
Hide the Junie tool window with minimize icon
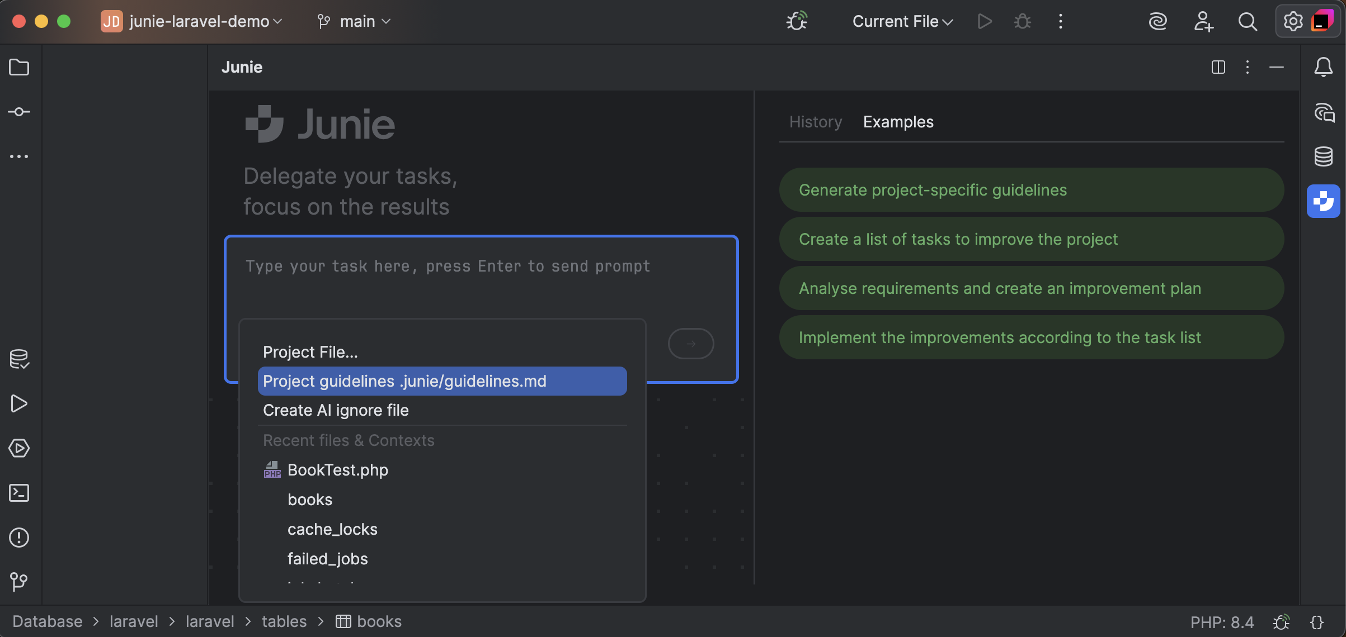click(1277, 67)
